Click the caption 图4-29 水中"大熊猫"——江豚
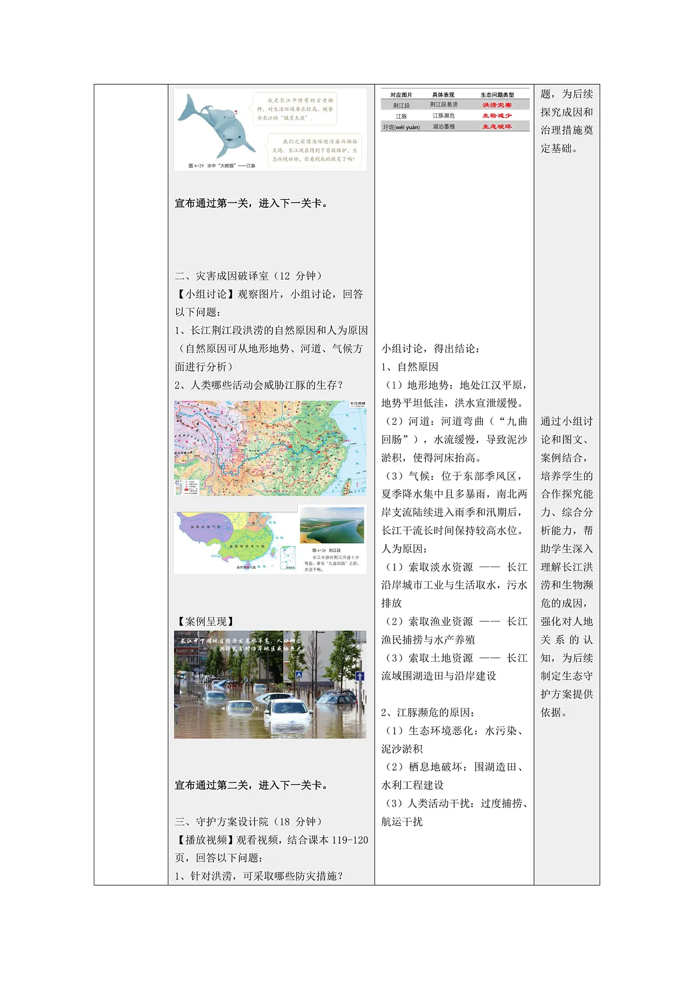 coord(222,165)
